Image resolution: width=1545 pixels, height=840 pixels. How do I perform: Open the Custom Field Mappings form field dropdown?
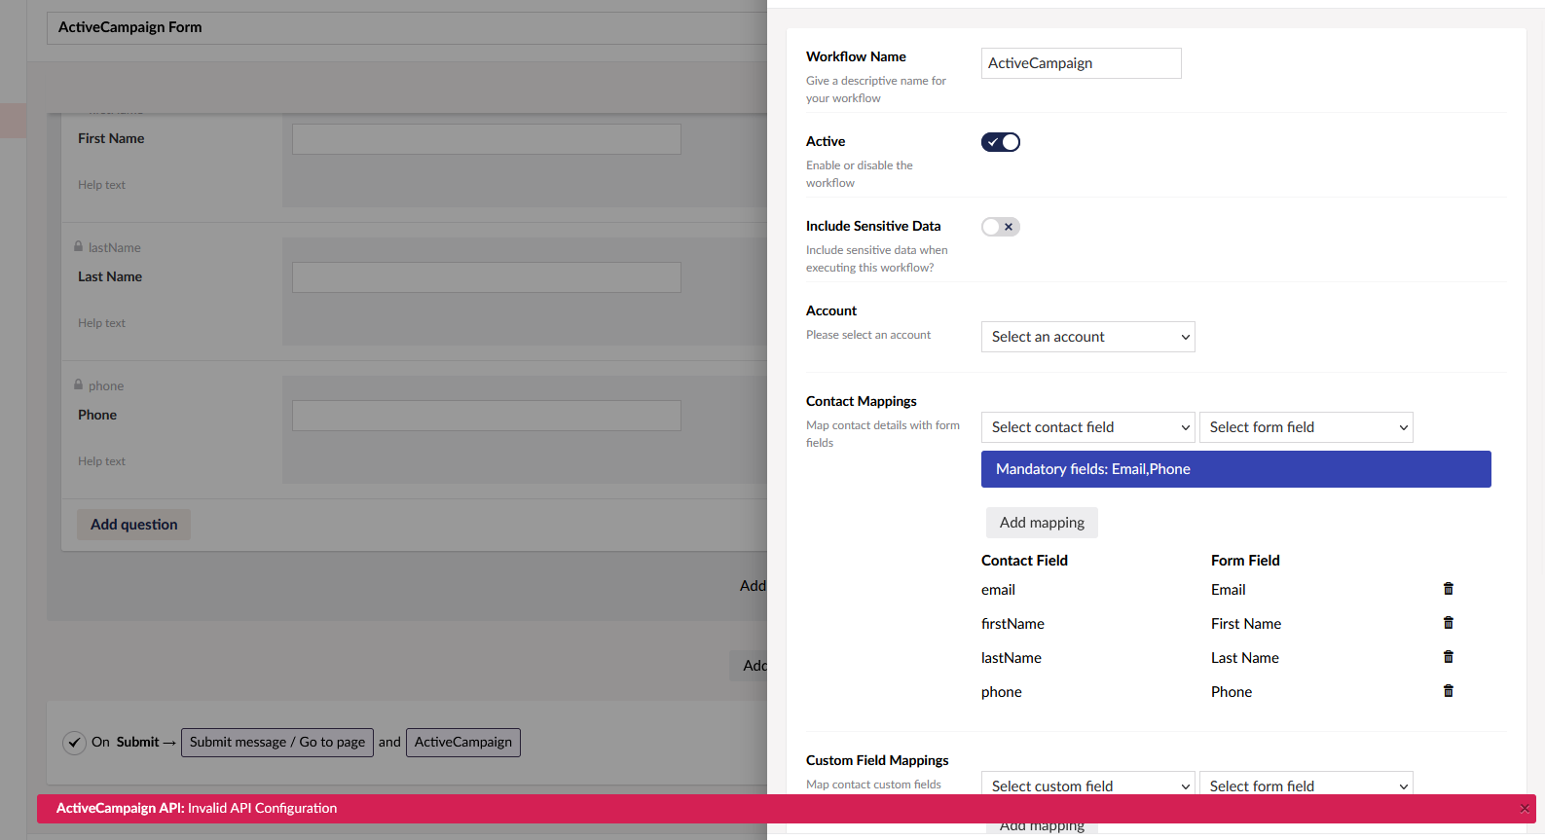1306,785
